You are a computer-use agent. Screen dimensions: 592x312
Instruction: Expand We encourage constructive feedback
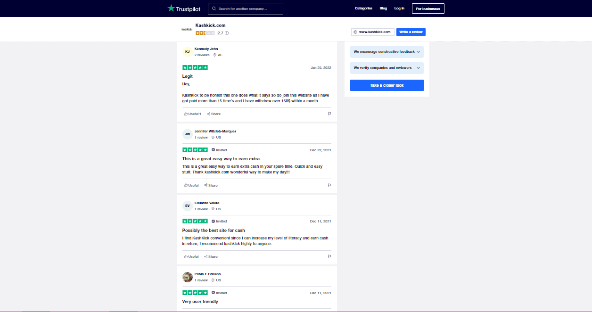[x=387, y=52]
